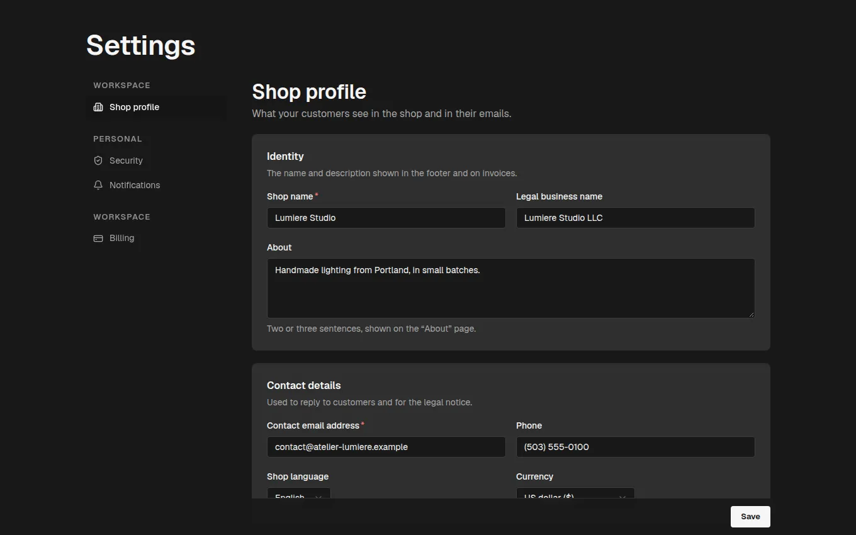
Task: Click the 'What your customers see' subtitle
Action: 381,114
